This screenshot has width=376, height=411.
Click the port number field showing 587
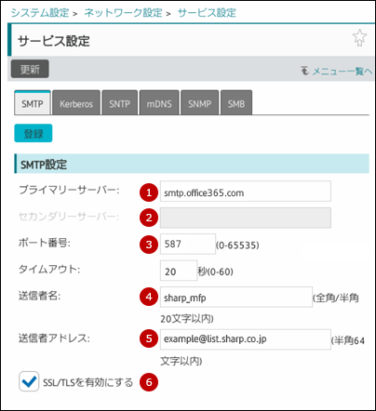click(188, 244)
